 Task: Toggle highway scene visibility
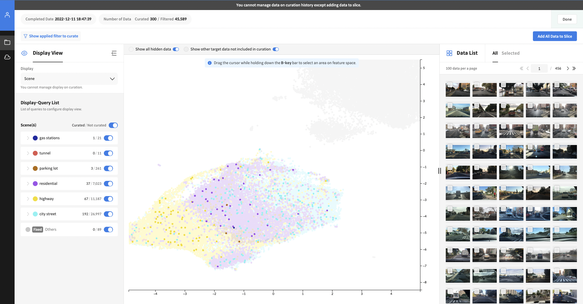(x=108, y=199)
